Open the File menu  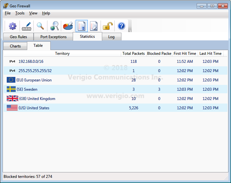click(x=8, y=13)
